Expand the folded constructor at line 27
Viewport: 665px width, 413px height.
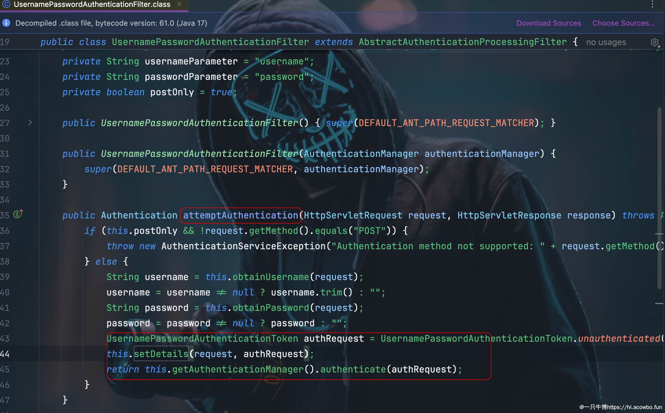click(30, 123)
